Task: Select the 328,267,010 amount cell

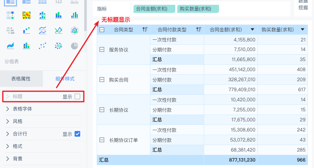Action: pos(231,80)
